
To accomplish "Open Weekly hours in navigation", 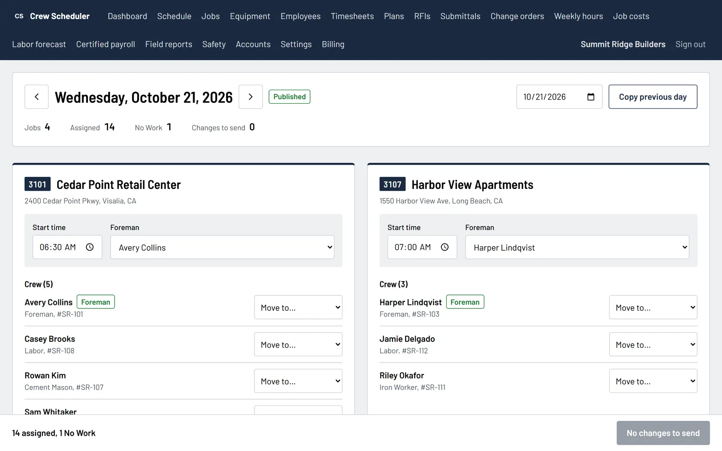I will click(x=579, y=16).
